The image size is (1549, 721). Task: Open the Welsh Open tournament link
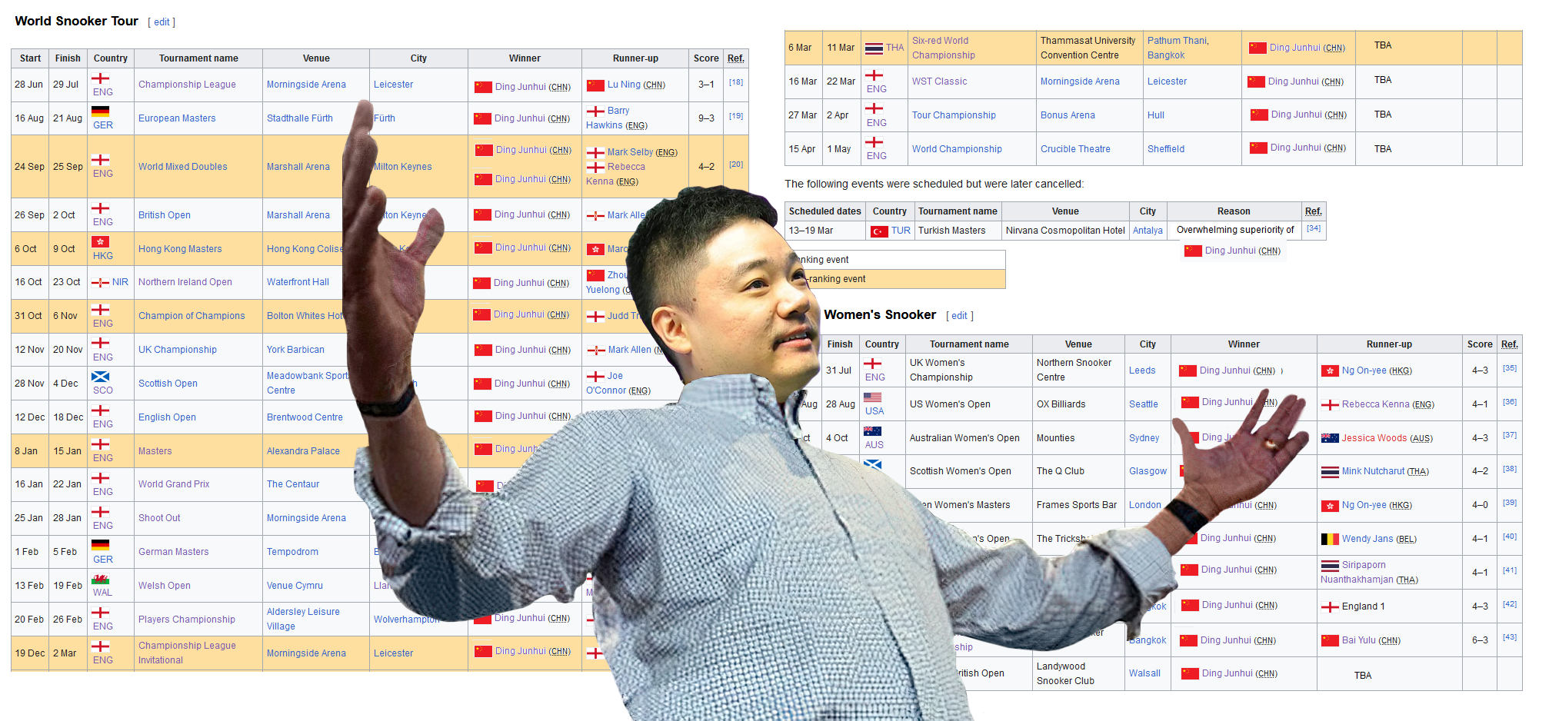coord(165,586)
